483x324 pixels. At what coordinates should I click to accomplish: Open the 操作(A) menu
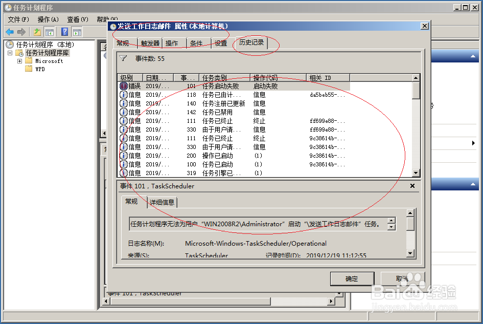(x=50, y=19)
